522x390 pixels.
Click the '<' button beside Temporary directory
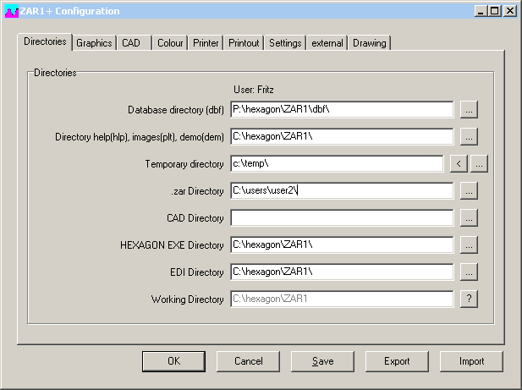459,163
